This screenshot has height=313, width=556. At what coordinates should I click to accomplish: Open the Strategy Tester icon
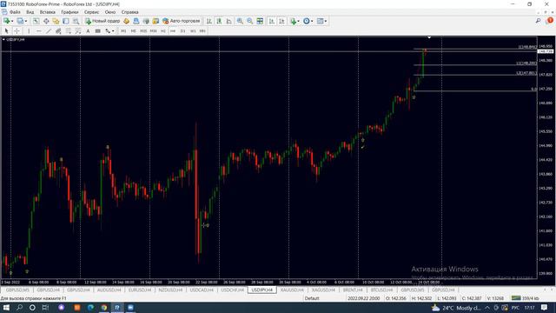tap(76, 21)
